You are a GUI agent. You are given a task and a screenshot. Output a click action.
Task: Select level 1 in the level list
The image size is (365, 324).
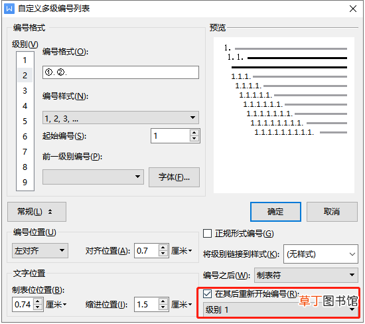pyautogui.click(x=25, y=60)
